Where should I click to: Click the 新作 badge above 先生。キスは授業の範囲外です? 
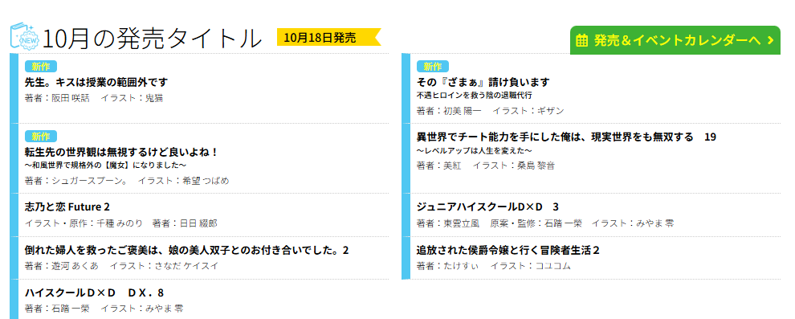click(x=41, y=67)
